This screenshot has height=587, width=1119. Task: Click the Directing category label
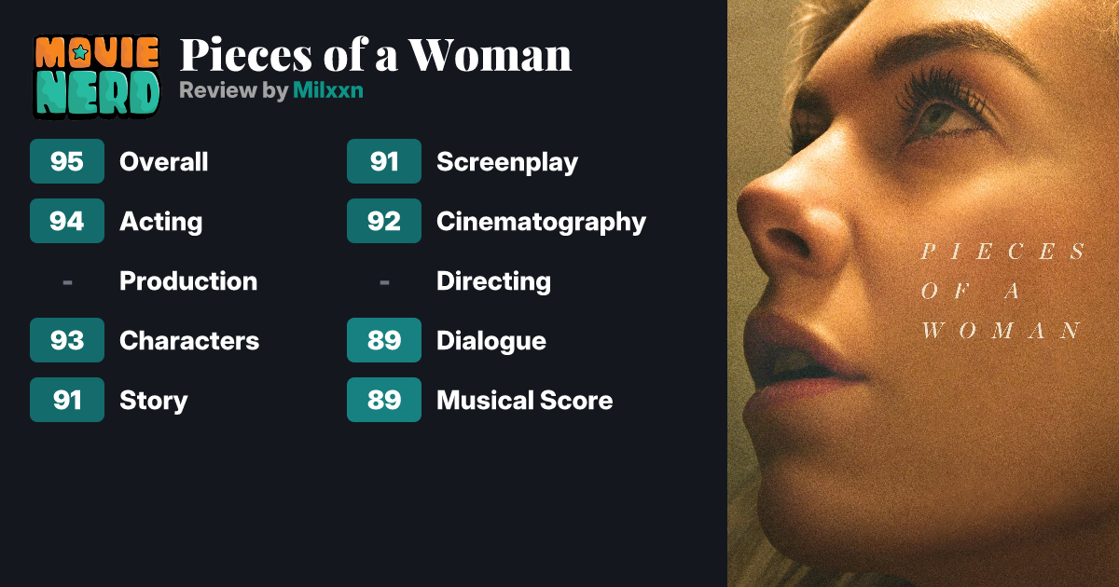(493, 281)
